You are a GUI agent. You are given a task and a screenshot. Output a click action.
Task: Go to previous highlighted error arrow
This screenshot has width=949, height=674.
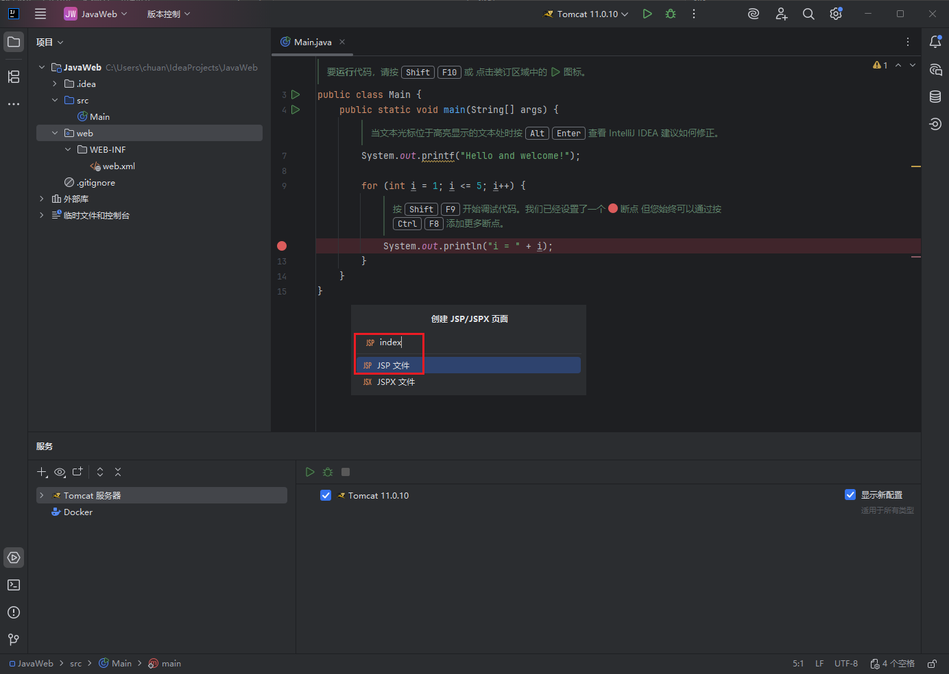coord(898,65)
